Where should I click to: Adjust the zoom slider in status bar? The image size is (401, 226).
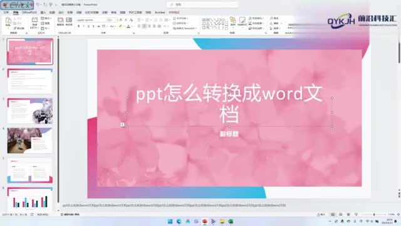[374, 214]
